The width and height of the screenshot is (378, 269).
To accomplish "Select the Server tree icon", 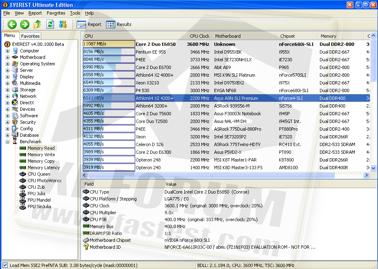I will (15, 70).
